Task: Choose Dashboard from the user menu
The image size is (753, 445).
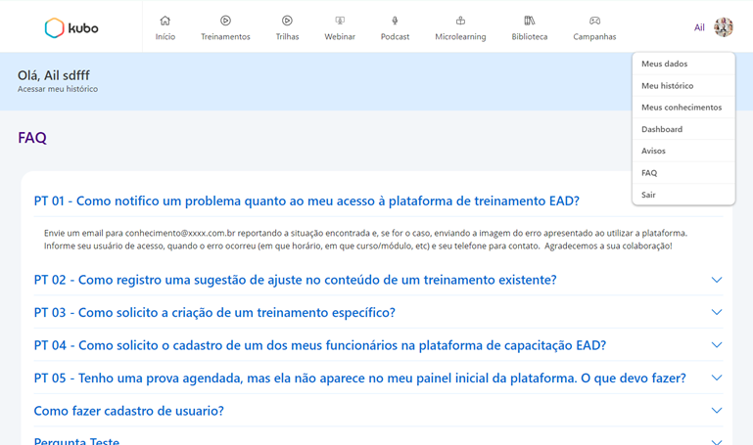Action: [x=662, y=129]
